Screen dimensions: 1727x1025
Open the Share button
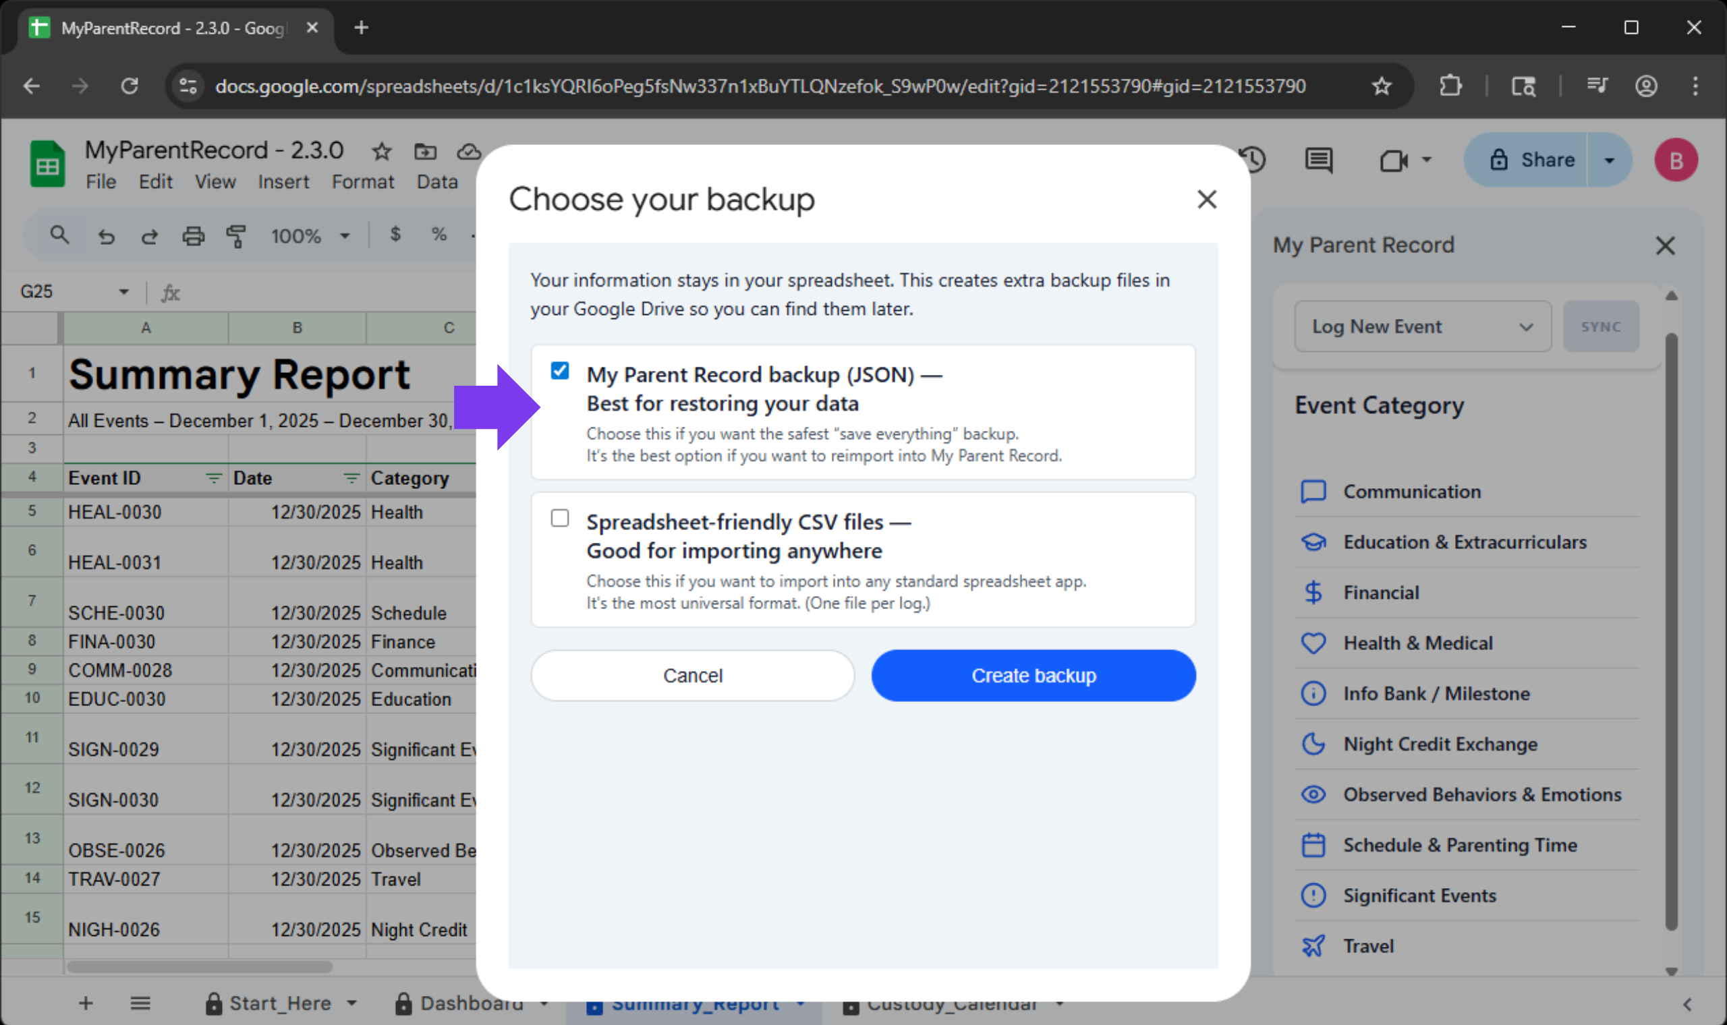(1525, 160)
